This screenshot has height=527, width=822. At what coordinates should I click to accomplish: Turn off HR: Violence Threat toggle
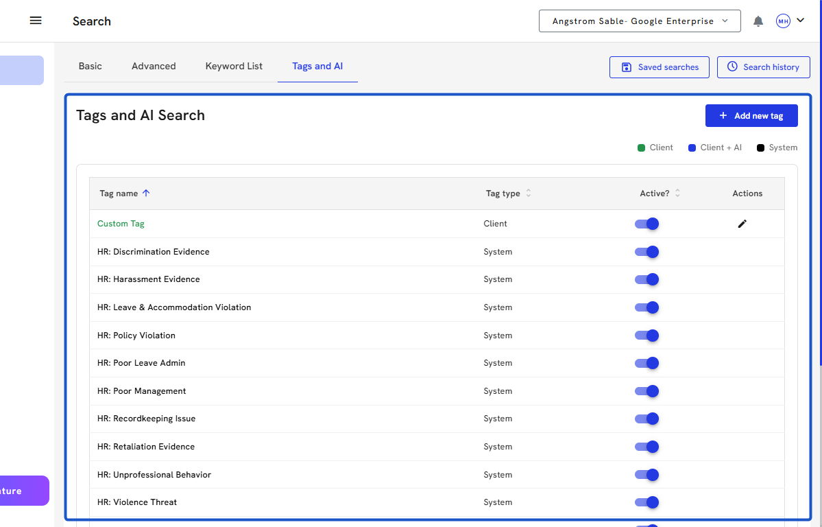coord(646,502)
